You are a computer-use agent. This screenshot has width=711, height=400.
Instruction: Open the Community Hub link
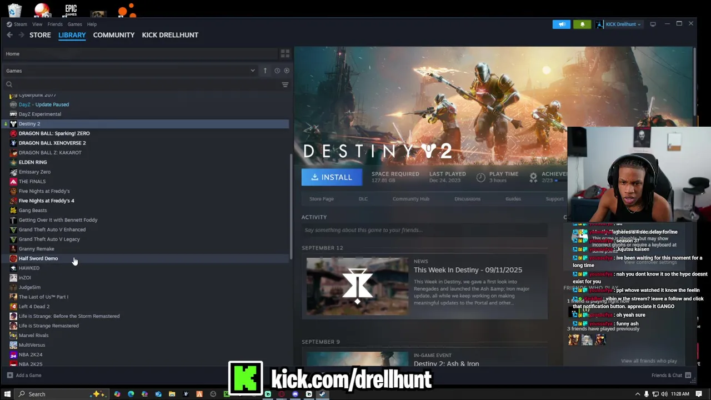(411, 199)
